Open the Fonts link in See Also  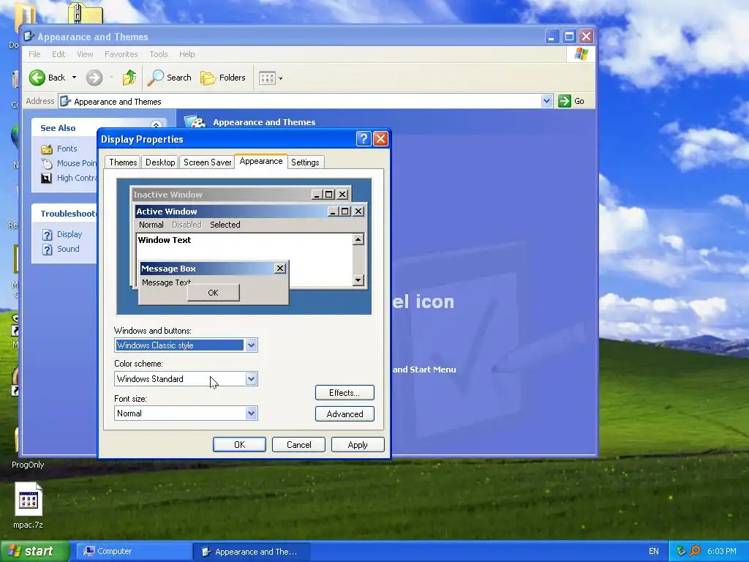67,149
